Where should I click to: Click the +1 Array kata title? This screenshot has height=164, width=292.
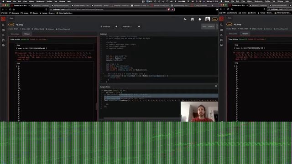pyautogui.click(x=20, y=25)
